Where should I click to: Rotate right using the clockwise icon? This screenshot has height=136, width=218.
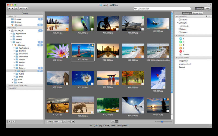(69, 122)
